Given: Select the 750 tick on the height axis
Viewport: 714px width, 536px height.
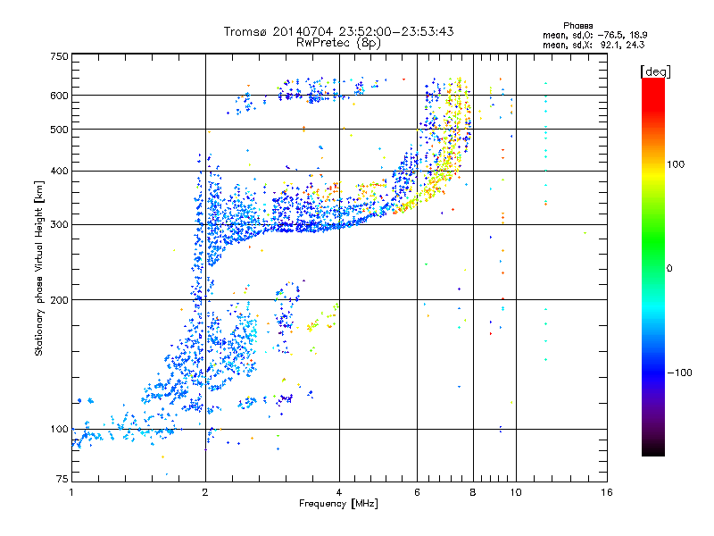Looking at the screenshot, I should (59, 56).
